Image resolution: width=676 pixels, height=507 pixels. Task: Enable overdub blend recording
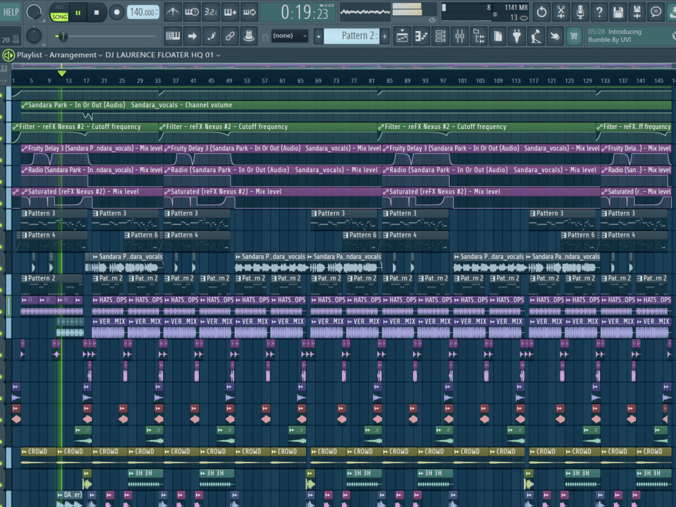pos(231,12)
